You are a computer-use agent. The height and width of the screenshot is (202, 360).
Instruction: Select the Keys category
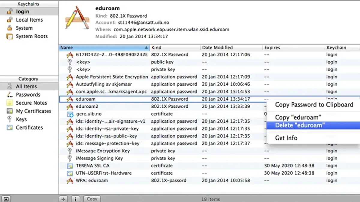point(29,119)
